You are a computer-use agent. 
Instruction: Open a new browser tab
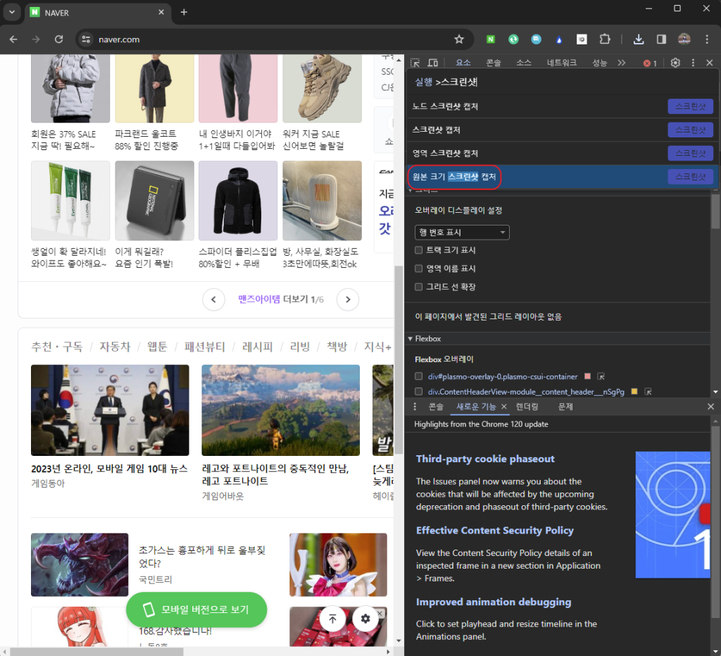coord(184,13)
